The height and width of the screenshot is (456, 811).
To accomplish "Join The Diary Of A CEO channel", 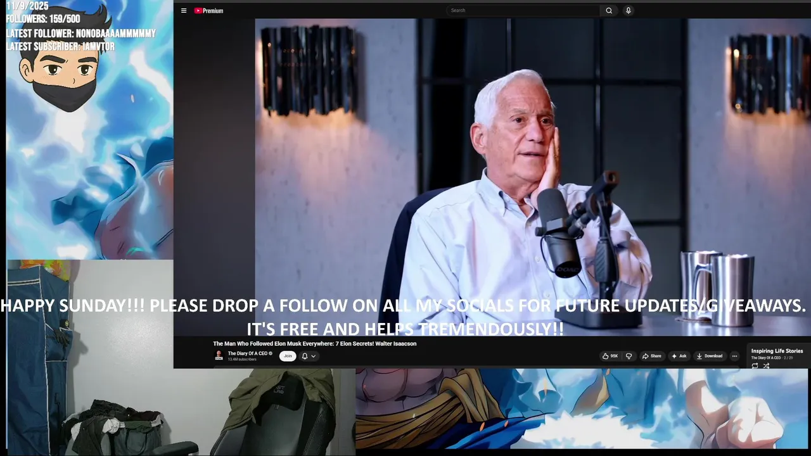I will pos(288,356).
